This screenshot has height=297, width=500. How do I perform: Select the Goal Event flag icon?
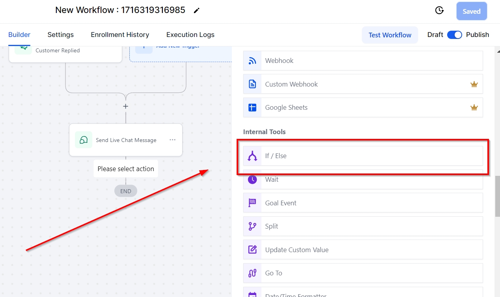(252, 203)
